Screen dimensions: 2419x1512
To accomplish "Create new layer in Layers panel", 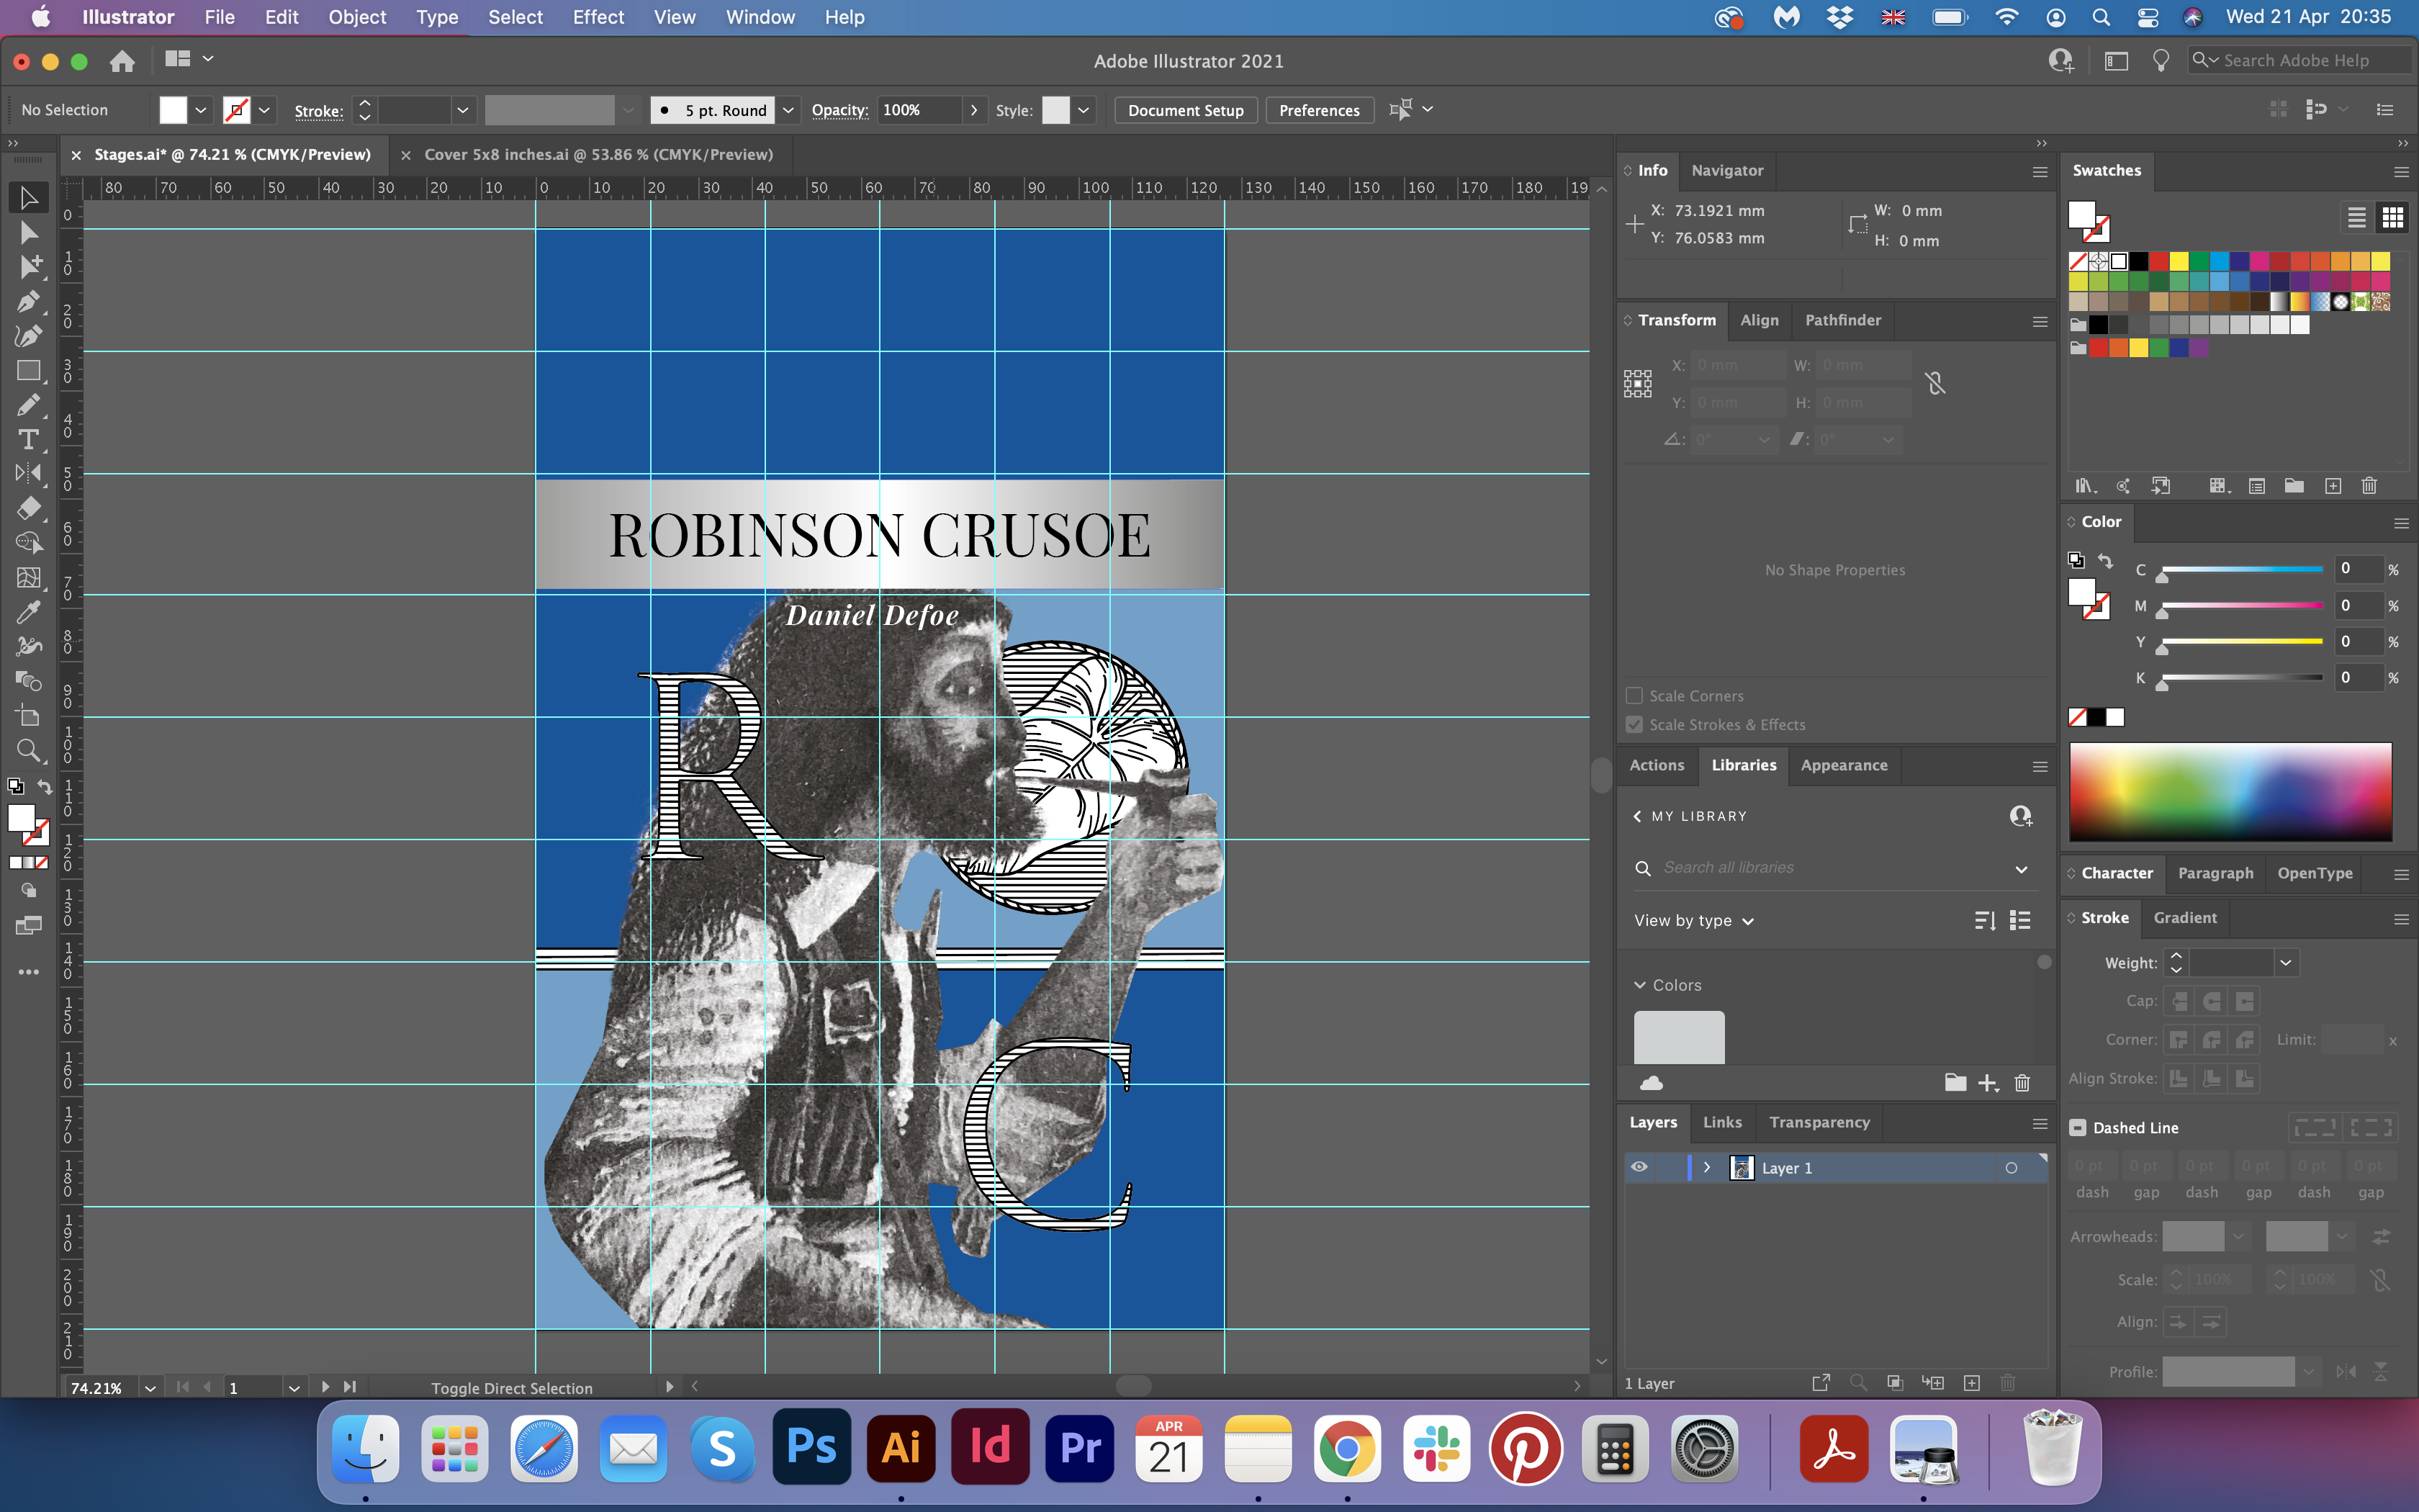I will 1971,1383.
